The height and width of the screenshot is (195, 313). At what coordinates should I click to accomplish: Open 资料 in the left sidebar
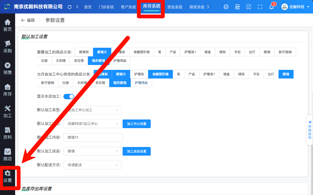pos(8,133)
